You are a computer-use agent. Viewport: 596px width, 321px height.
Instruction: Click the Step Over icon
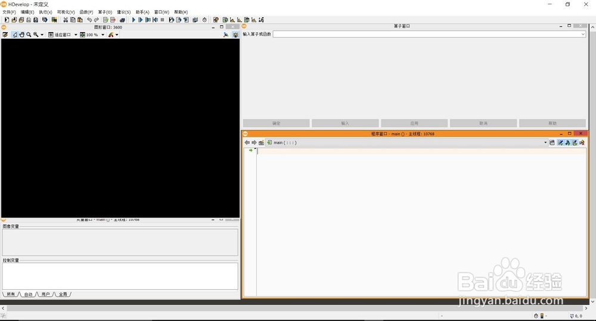click(x=140, y=20)
